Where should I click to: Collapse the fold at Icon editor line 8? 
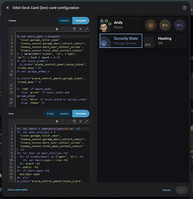(14, 153)
